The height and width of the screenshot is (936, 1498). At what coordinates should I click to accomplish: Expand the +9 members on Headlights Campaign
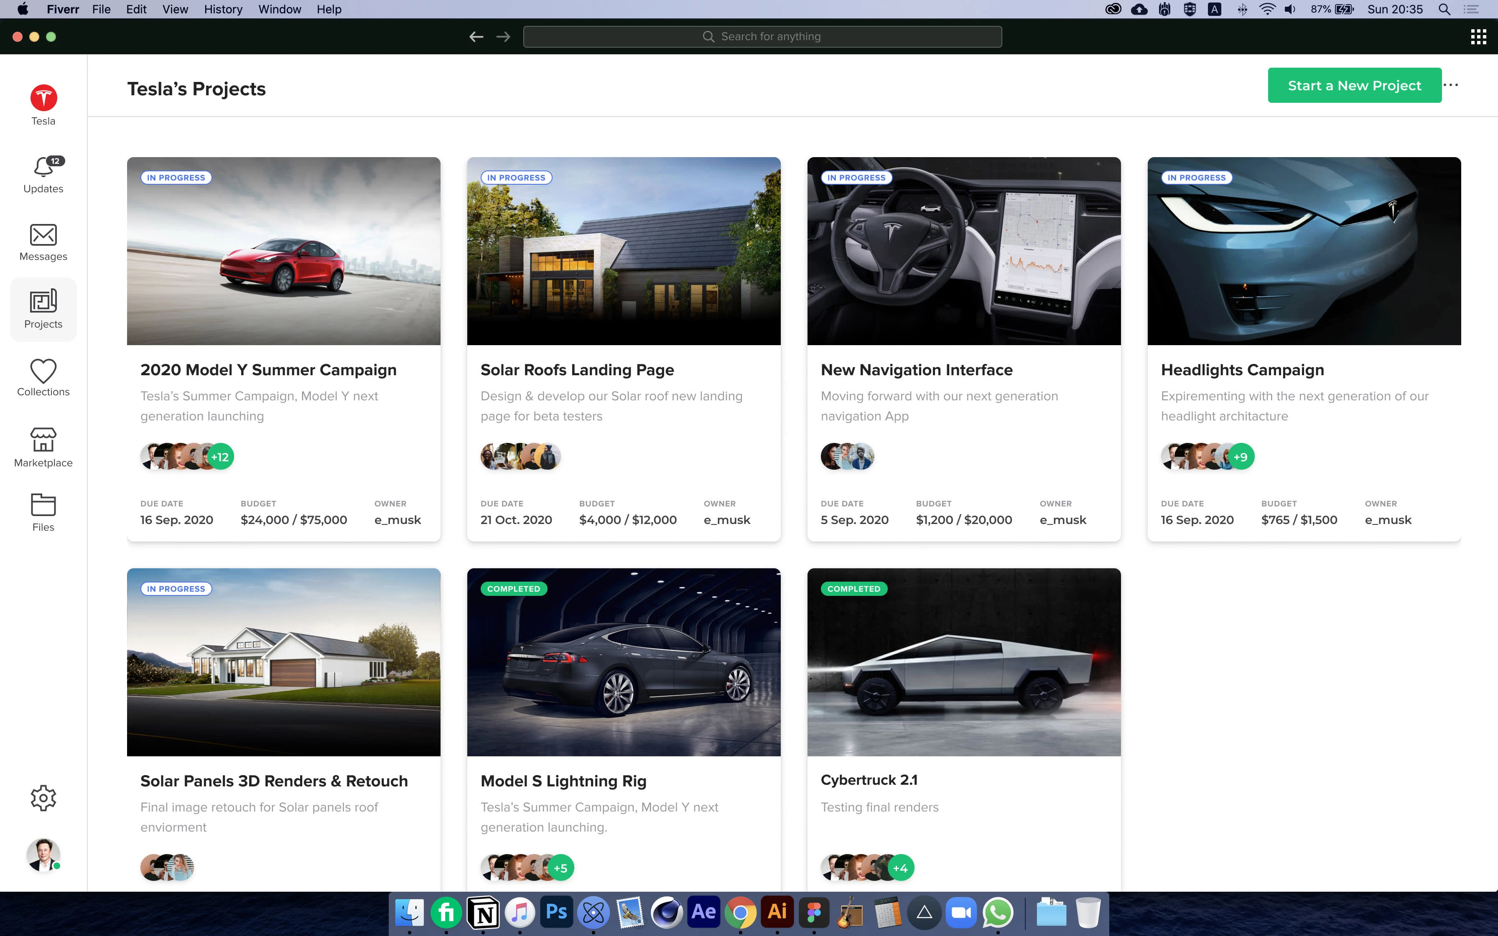[1242, 456]
